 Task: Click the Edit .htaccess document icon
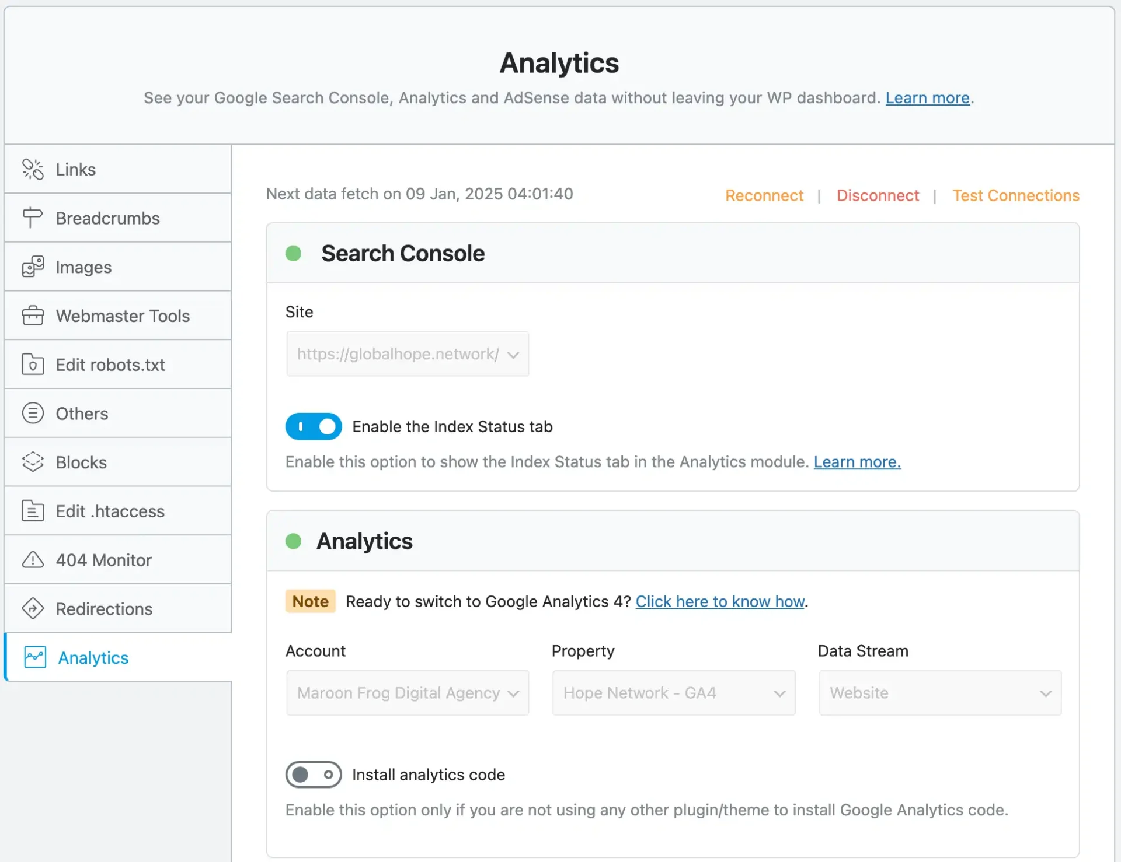tap(33, 511)
